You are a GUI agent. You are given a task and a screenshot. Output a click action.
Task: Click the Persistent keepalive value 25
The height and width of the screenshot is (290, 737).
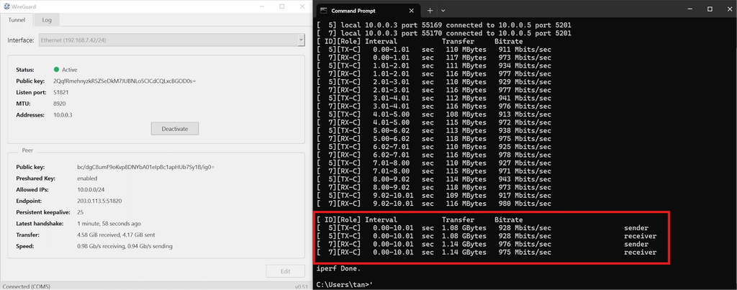(81, 212)
